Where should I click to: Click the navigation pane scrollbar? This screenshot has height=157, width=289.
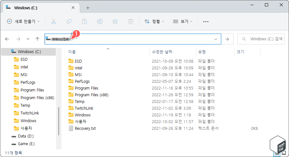coord(59,121)
